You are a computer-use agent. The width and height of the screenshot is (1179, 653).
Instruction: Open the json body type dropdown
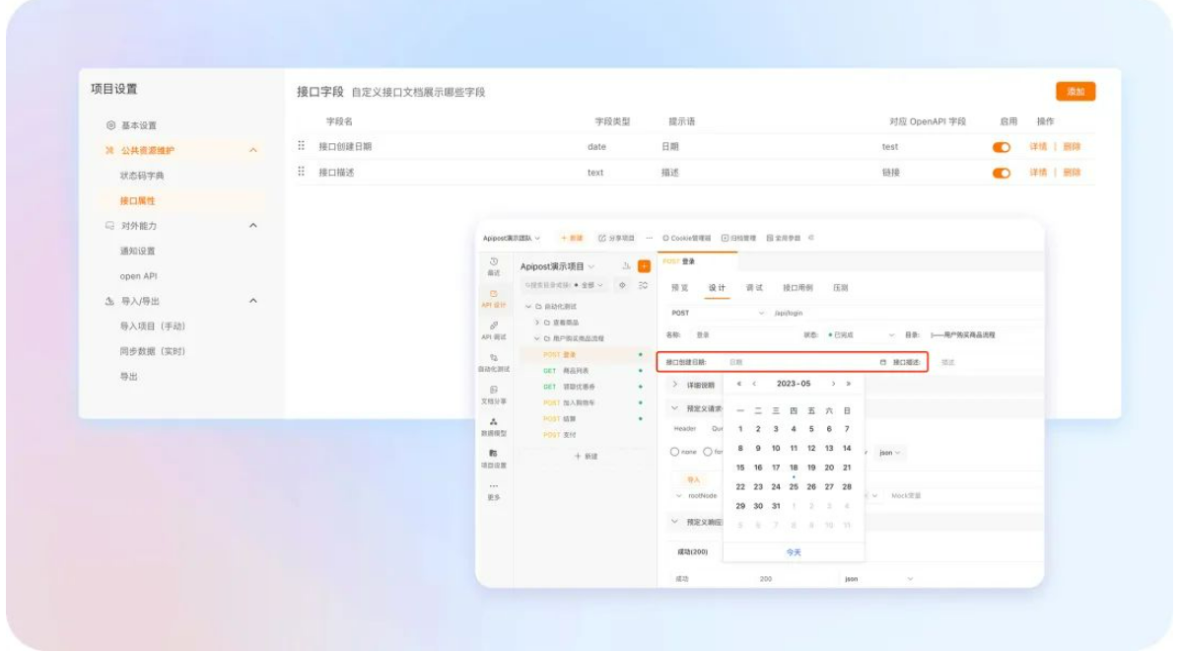click(889, 453)
